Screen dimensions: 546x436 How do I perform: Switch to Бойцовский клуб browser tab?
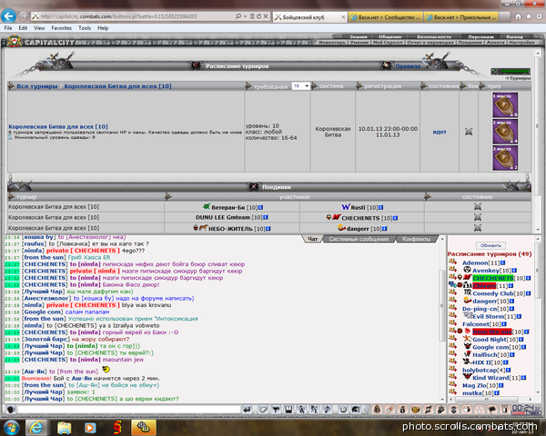pos(310,17)
